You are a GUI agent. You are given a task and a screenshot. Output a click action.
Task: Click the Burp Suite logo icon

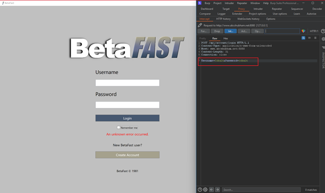(199, 3)
